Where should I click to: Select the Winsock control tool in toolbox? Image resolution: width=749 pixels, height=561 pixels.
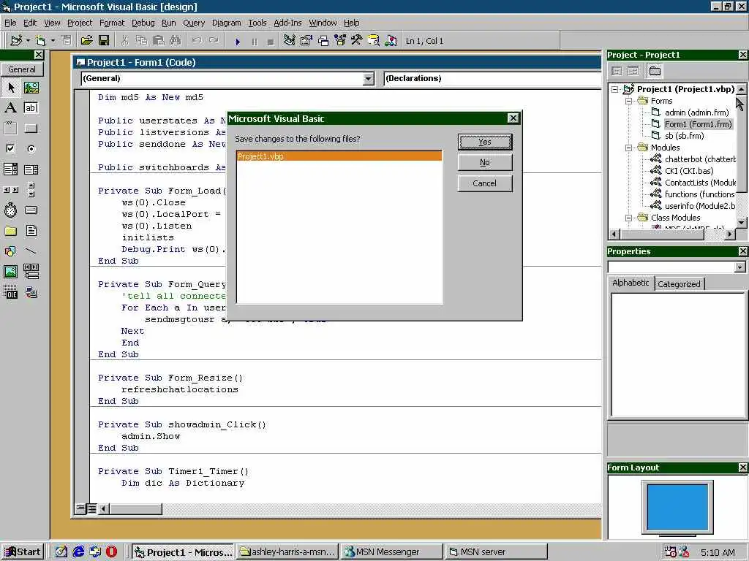[31, 292]
